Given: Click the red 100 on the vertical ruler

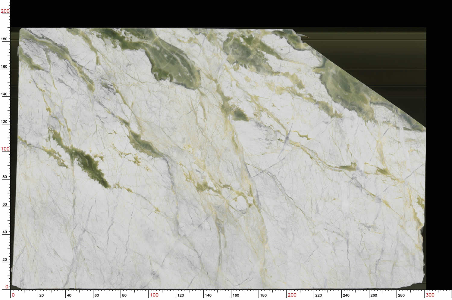Looking at the screenshot, I should click(5, 149).
